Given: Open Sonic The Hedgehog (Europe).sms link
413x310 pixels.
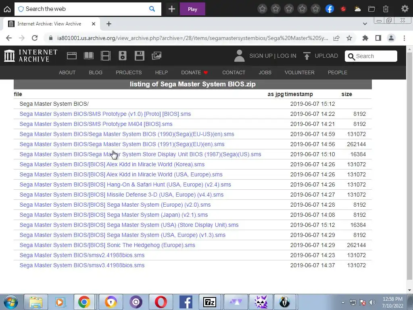Looking at the screenshot, I should (x=107, y=245).
